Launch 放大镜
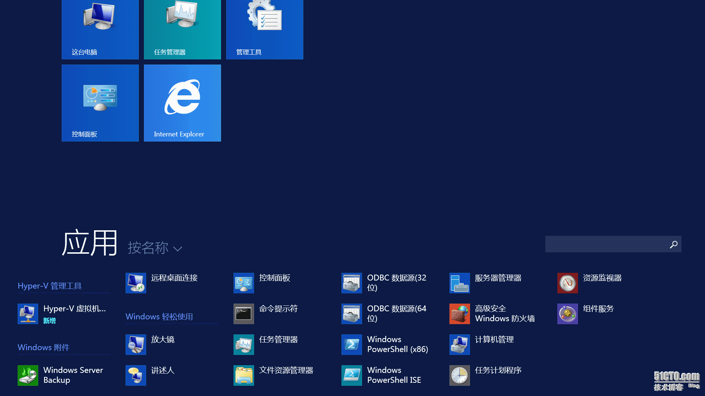The height and width of the screenshot is (396, 705). click(150, 344)
